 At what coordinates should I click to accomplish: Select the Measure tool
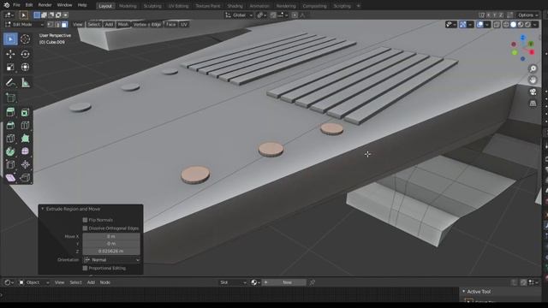pos(25,83)
